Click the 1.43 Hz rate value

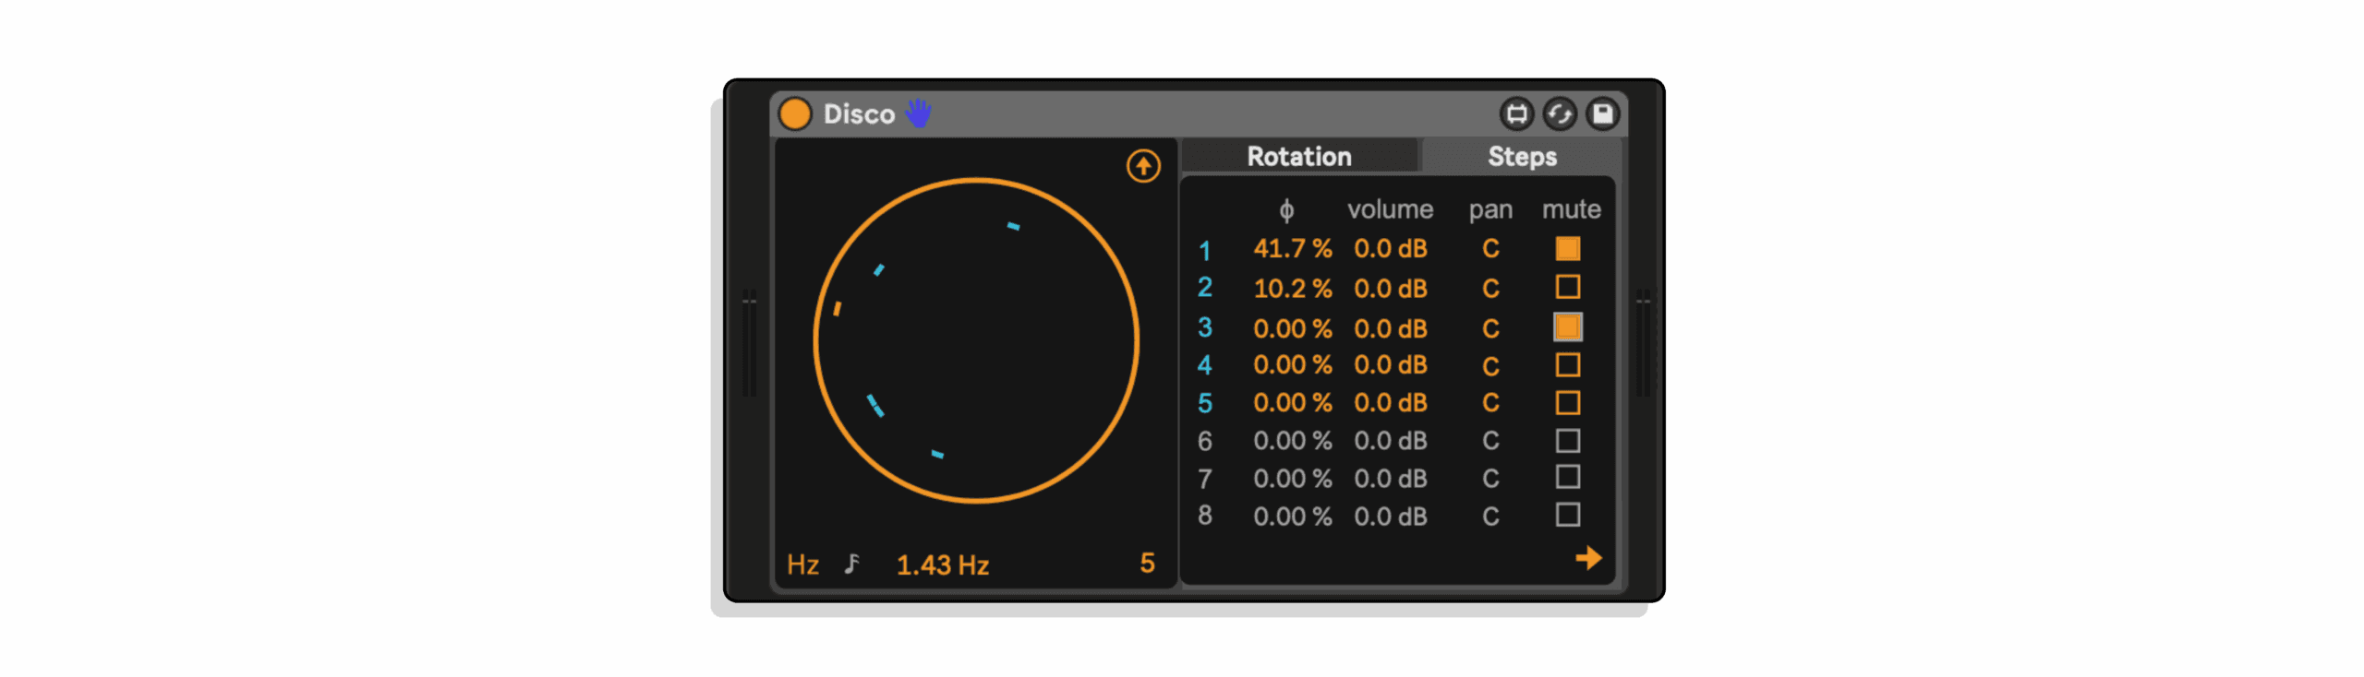942,564
